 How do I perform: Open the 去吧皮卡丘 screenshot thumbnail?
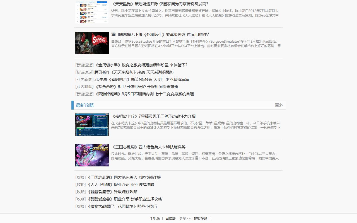tap(92, 125)
